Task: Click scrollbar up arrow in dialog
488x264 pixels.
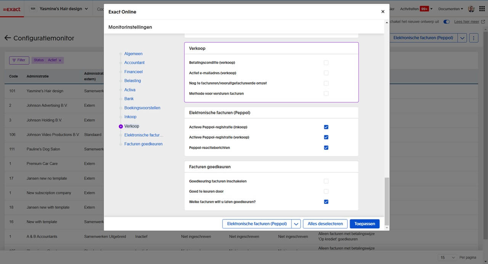Action: [x=387, y=23]
